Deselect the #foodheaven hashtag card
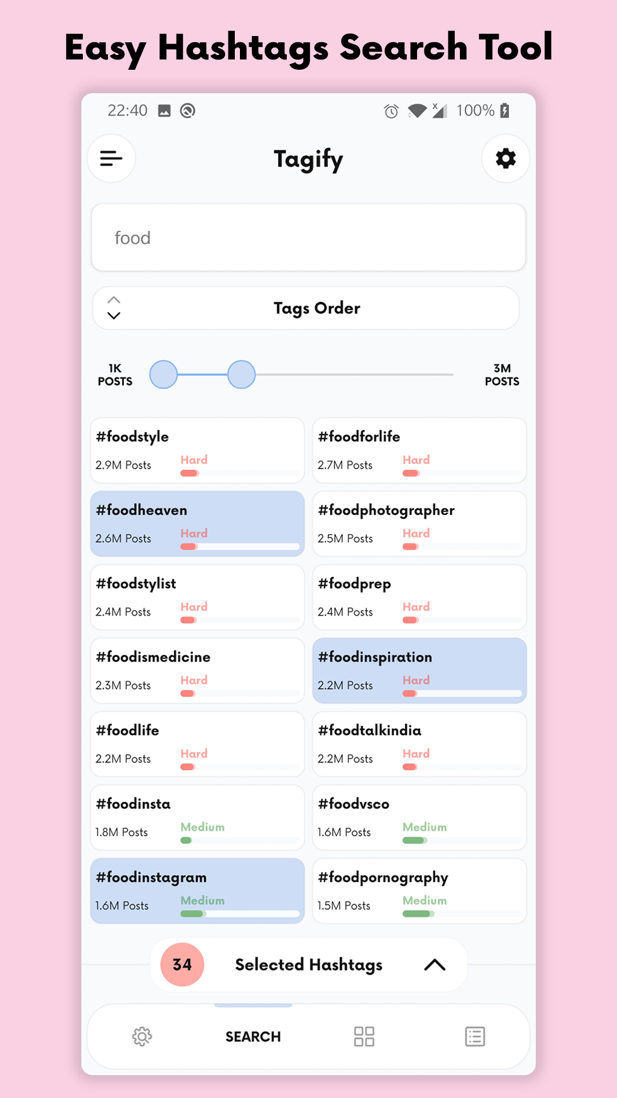617x1098 pixels. click(197, 524)
